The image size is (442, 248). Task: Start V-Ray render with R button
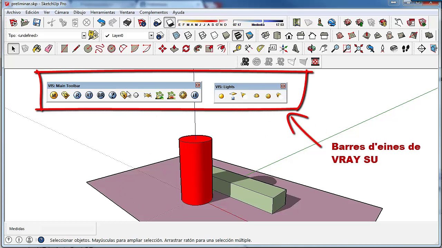(77, 95)
